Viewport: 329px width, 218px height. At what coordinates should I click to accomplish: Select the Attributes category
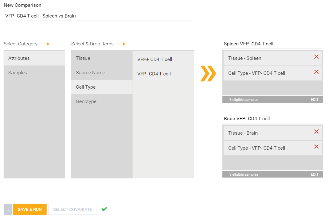pyautogui.click(x=34, y=58)
